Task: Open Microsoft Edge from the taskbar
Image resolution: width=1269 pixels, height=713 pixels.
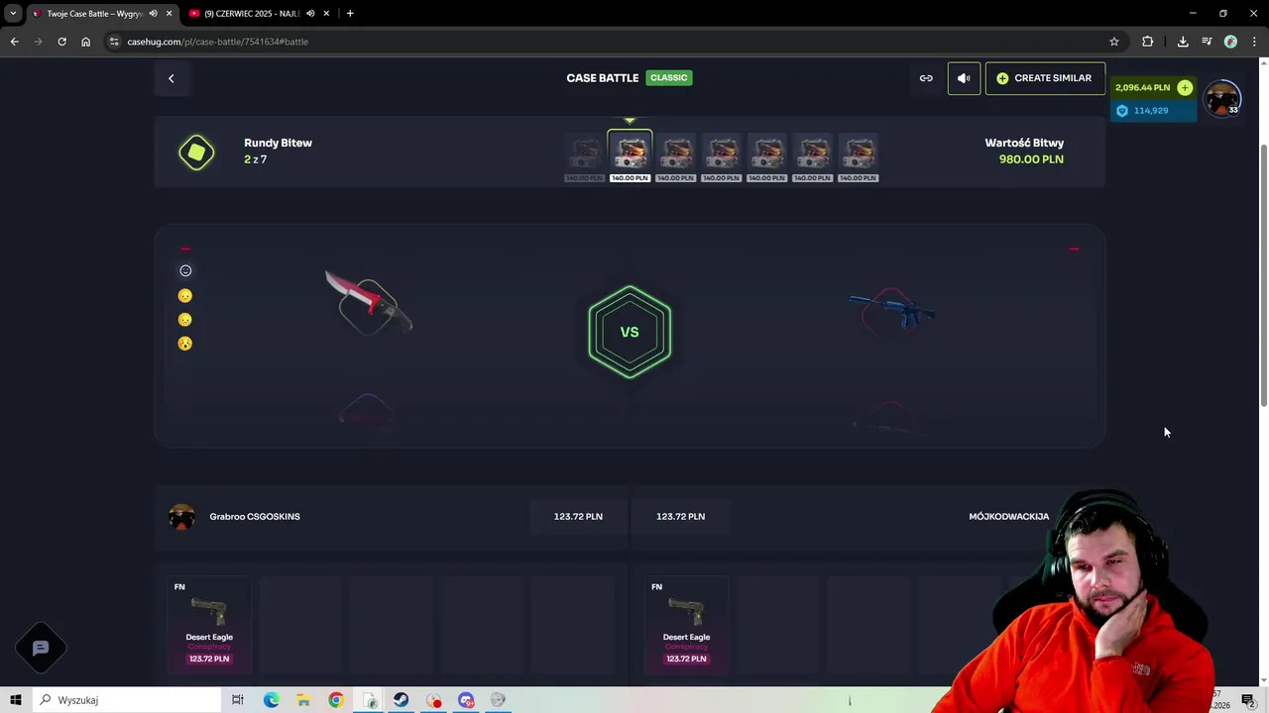Action: (271, 700)
